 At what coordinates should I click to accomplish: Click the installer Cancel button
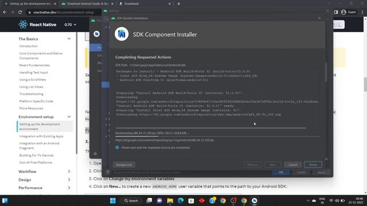(x=293, y=165)
